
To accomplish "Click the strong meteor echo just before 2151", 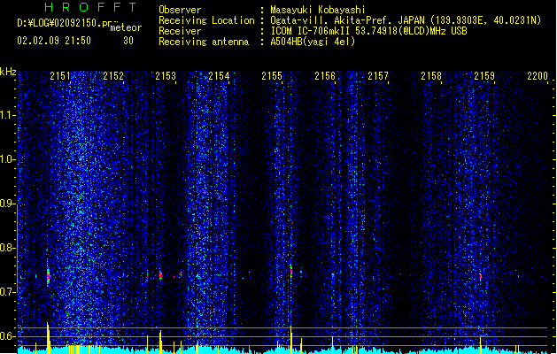I will pos(49,275).
